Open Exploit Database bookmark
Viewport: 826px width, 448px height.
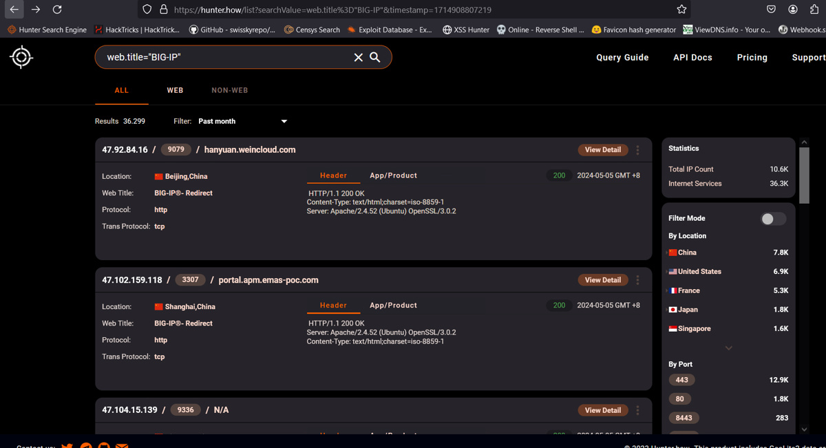click(390, 30)
